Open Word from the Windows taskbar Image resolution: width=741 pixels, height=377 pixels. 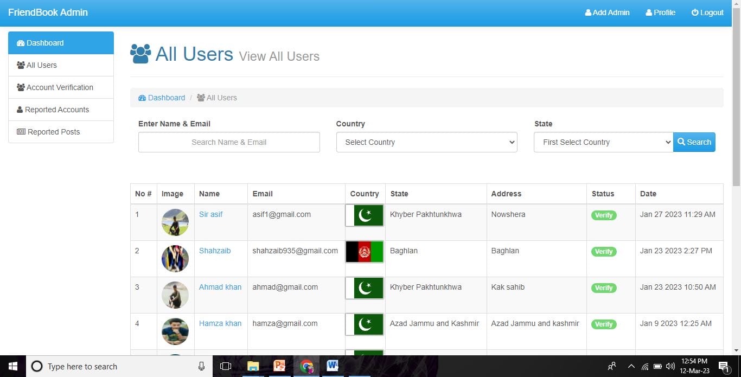click(333, 366)
